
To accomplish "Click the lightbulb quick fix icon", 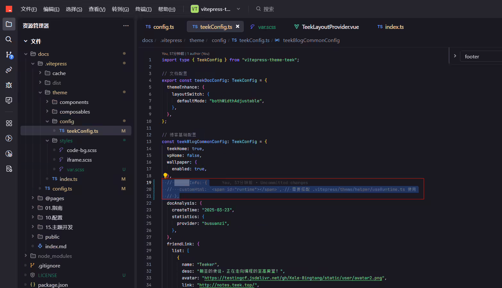I will (x=165, y=175).
